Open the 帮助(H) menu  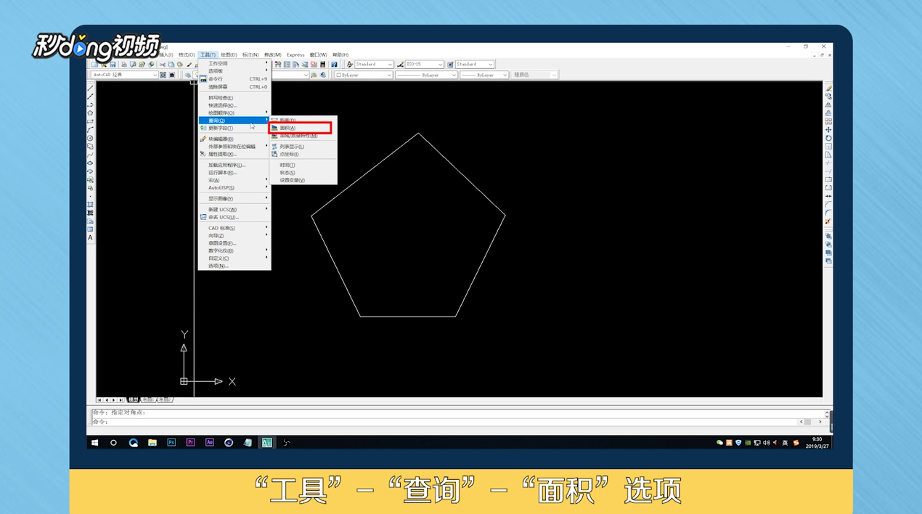(x=340, y=54)
